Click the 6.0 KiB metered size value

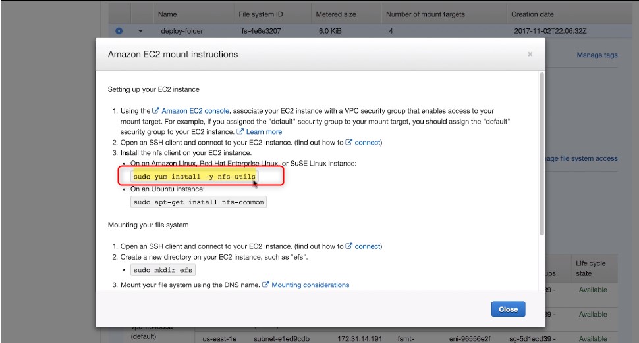330,31
